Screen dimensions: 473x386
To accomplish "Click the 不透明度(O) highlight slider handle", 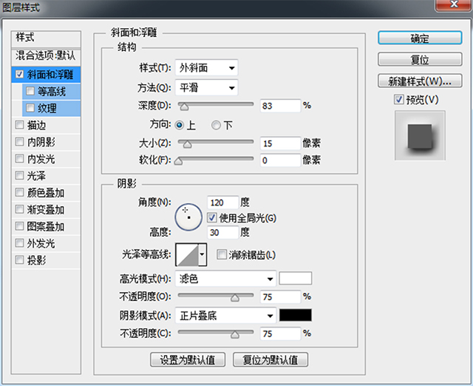I will 235,298.
